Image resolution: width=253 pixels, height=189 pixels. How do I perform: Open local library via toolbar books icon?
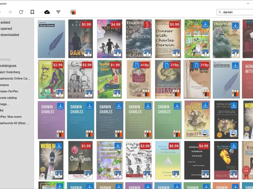(x=73, y=12)
